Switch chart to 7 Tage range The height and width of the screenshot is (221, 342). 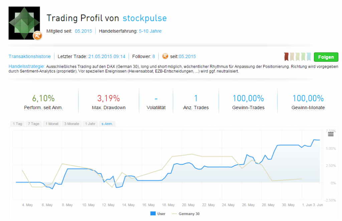point(33,124)
